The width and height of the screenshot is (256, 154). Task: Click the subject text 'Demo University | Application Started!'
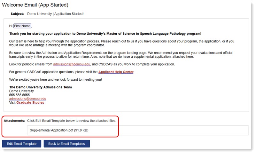55,14
